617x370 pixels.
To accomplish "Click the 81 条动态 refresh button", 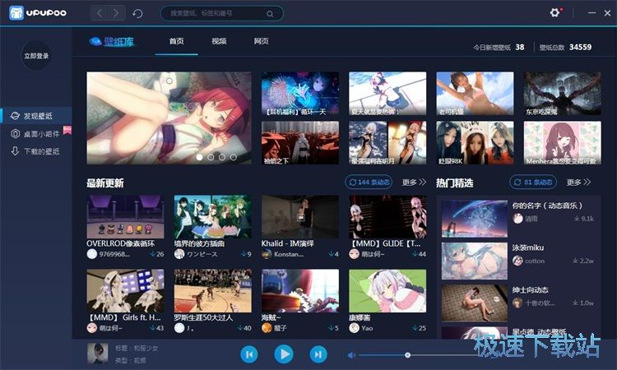I will tap(533, 183).
